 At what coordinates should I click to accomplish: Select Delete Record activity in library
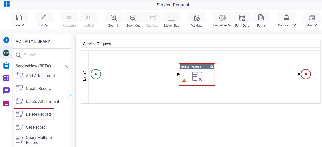[x=34, y=114]
